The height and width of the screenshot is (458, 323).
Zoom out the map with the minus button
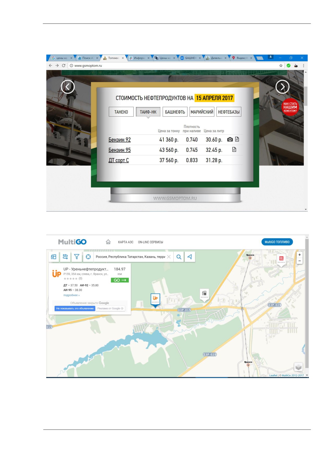point(300,261)
